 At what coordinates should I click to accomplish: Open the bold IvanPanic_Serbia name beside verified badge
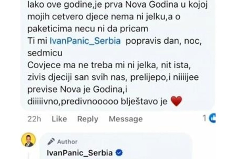(80, 153)
